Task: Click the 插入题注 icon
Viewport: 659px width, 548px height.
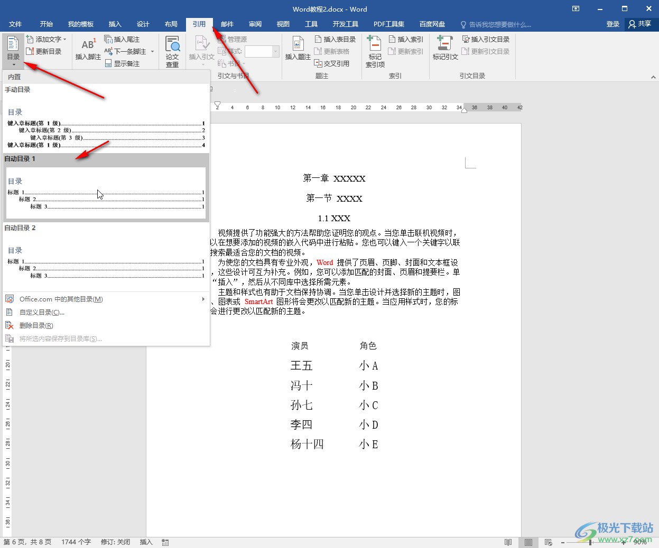Action: (298, 44)
